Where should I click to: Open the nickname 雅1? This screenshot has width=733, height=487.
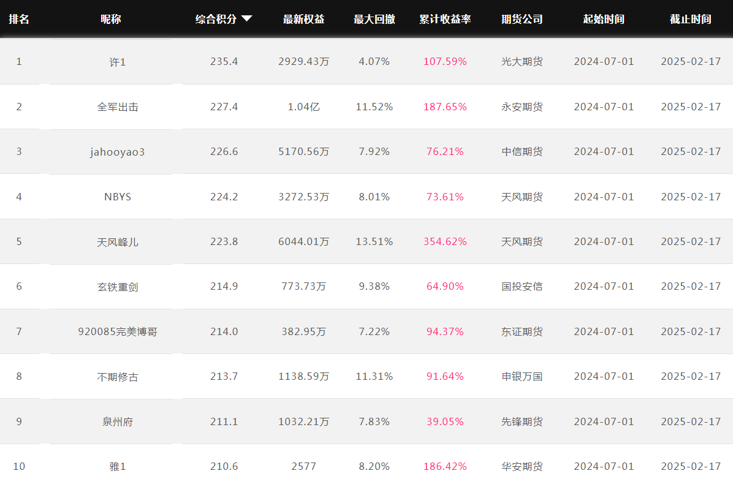pyautogui.click(x=118, y=466)
